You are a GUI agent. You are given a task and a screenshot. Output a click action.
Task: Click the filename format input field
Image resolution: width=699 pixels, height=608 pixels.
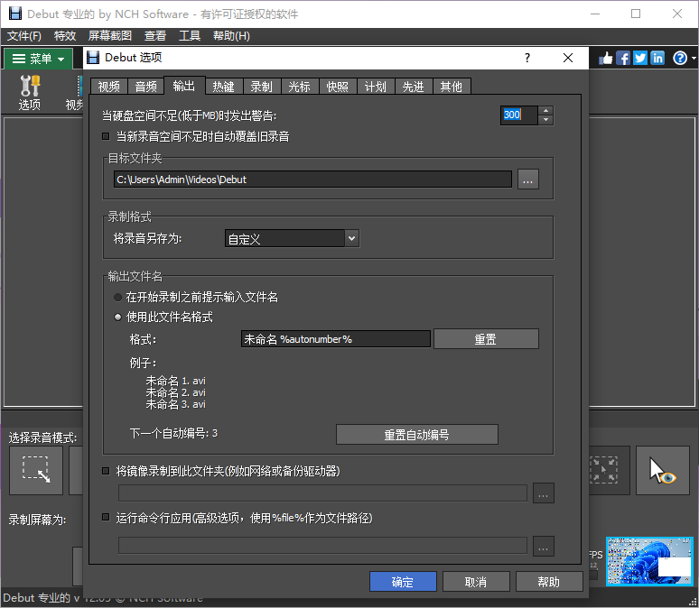335,339
